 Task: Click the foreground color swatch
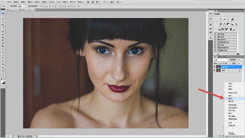coord(2,81)
